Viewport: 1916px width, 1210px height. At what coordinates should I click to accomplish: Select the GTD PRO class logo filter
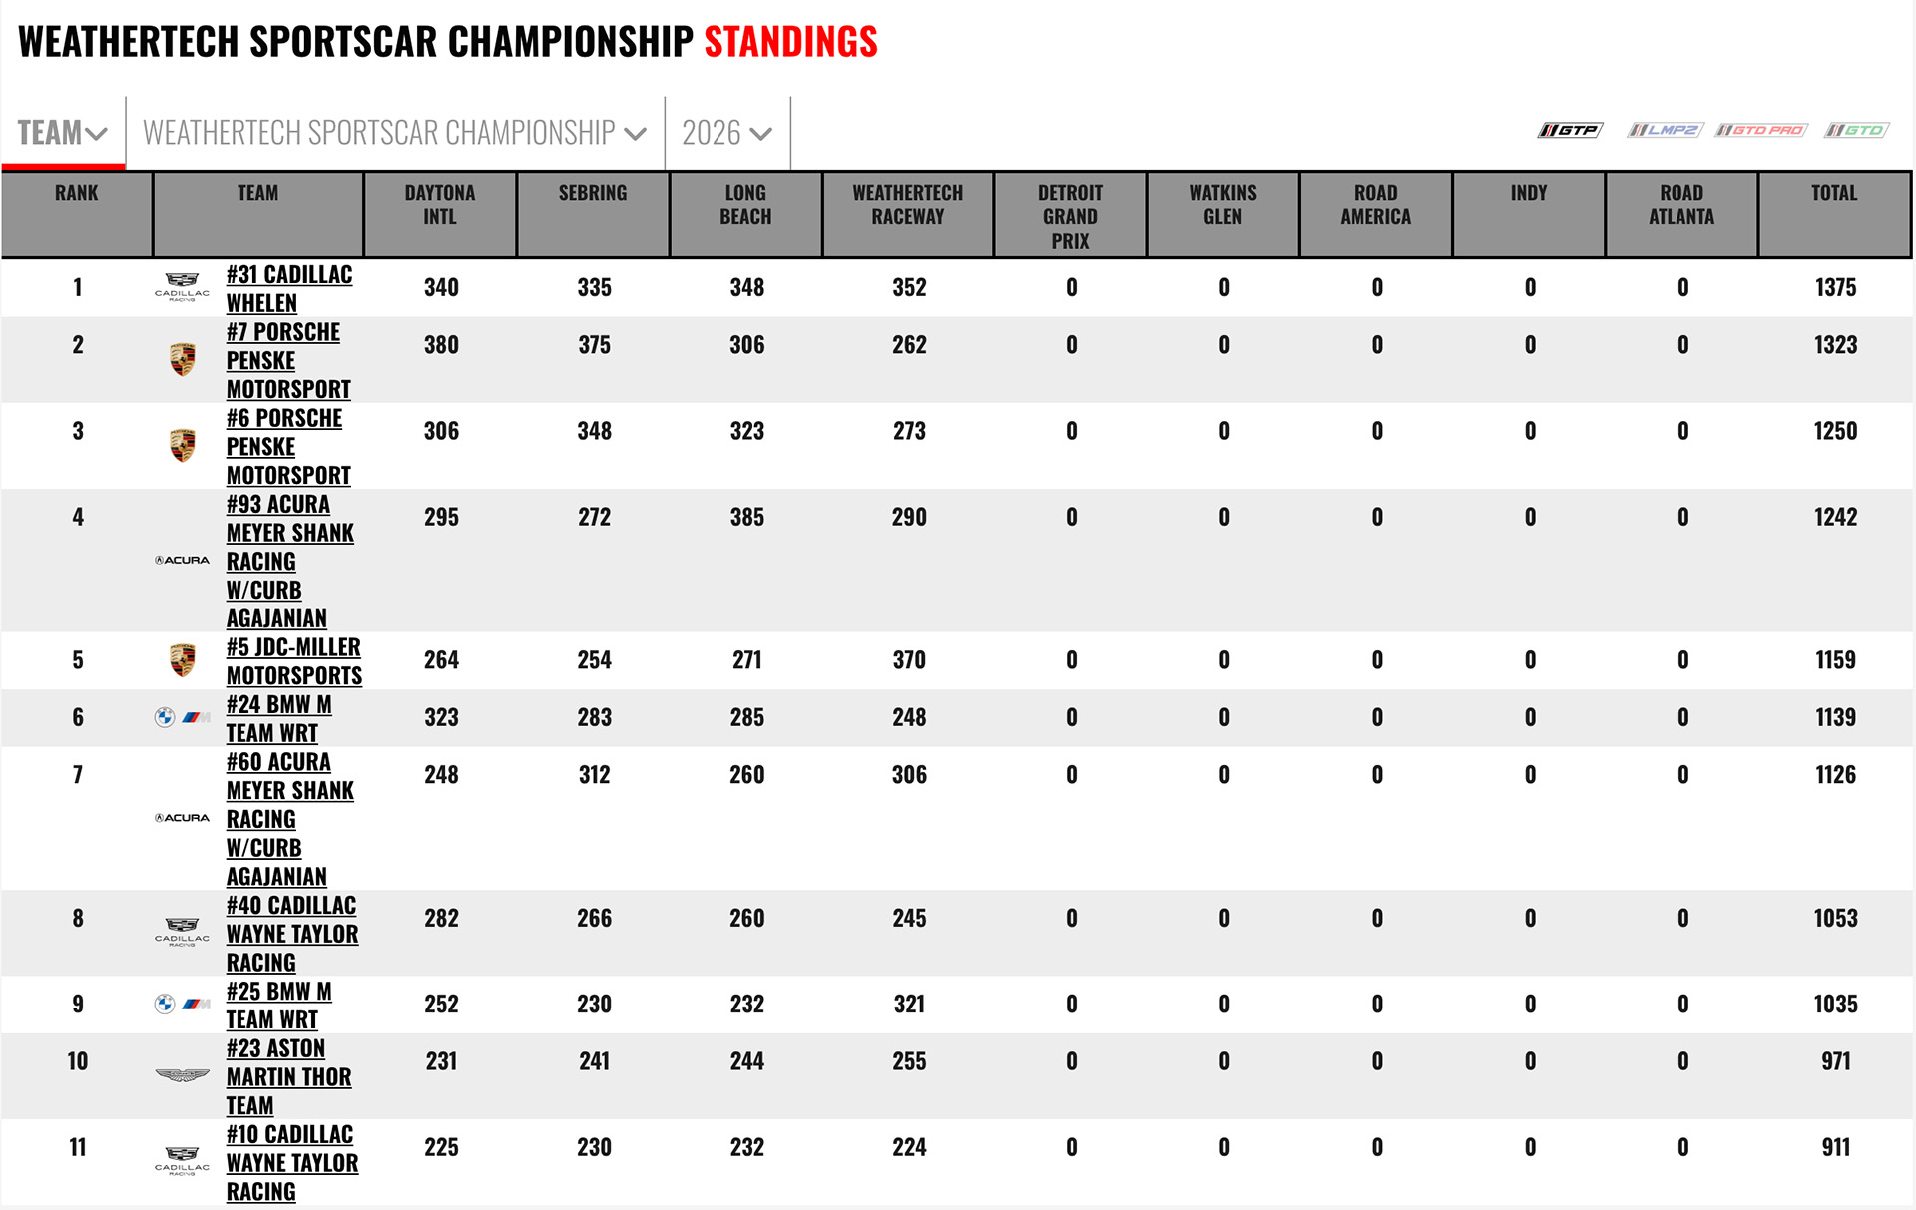point(1761,130)
